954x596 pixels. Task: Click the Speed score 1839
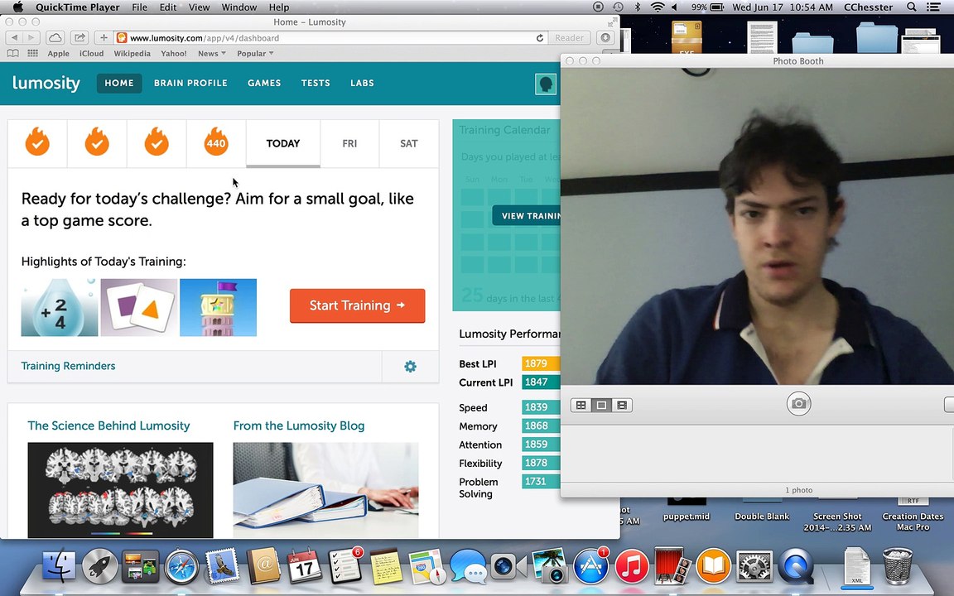[540, 407]
